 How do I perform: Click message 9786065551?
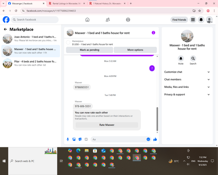click(x=82, y=87)
